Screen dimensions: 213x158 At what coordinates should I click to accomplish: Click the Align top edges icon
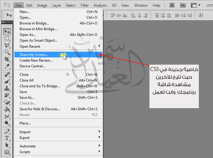pyautogui.click(x=113, y=15)
